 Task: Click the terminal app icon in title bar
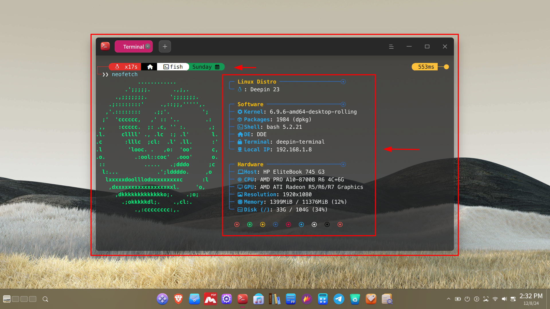pos(105,46)
